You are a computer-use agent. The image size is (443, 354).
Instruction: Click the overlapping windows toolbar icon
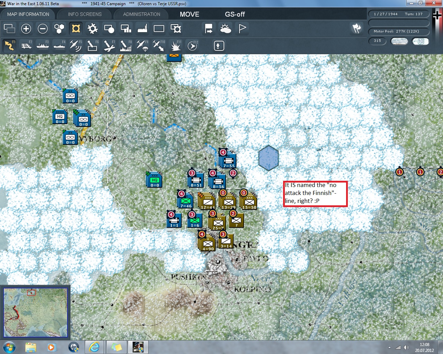(x=9, y=28)
